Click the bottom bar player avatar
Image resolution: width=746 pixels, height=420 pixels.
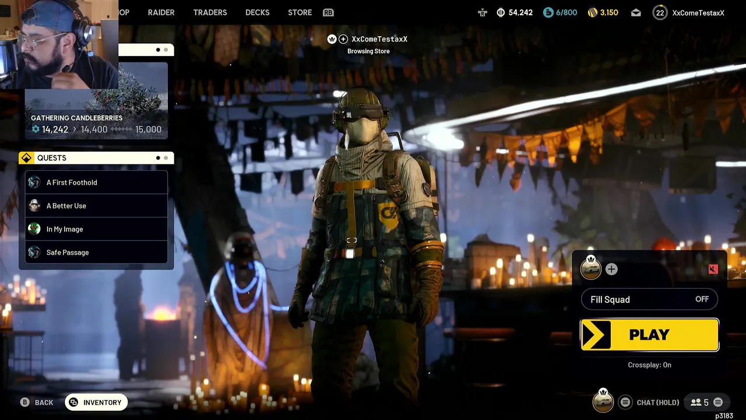click(603, 401)
